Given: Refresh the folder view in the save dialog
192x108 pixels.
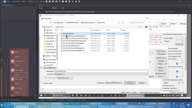Looking at the screenshot, I should click(122, 23).
